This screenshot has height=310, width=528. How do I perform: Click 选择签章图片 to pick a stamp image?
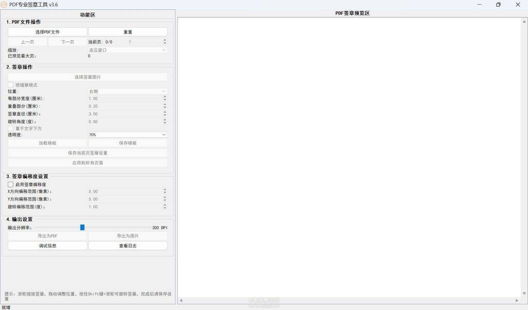pyautogui.click(x=87, y=77)
